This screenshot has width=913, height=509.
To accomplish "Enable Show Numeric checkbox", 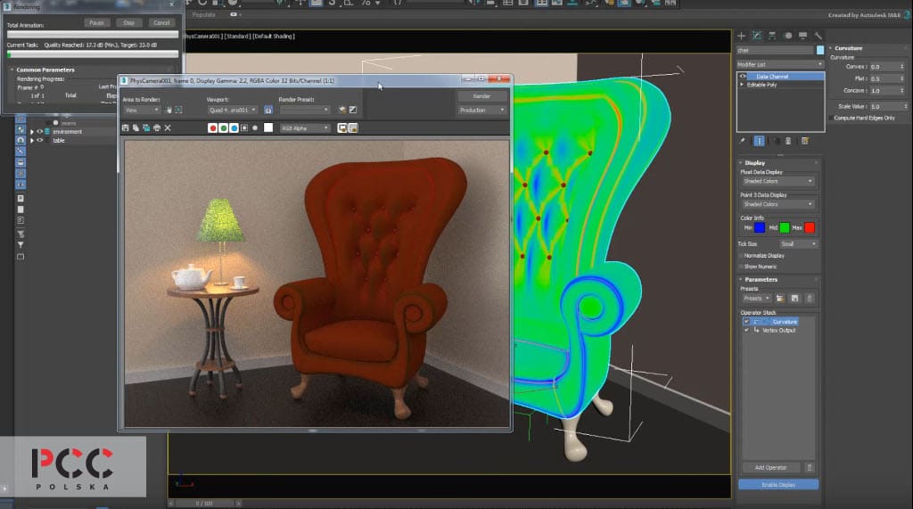I will [x=741, y=267].
